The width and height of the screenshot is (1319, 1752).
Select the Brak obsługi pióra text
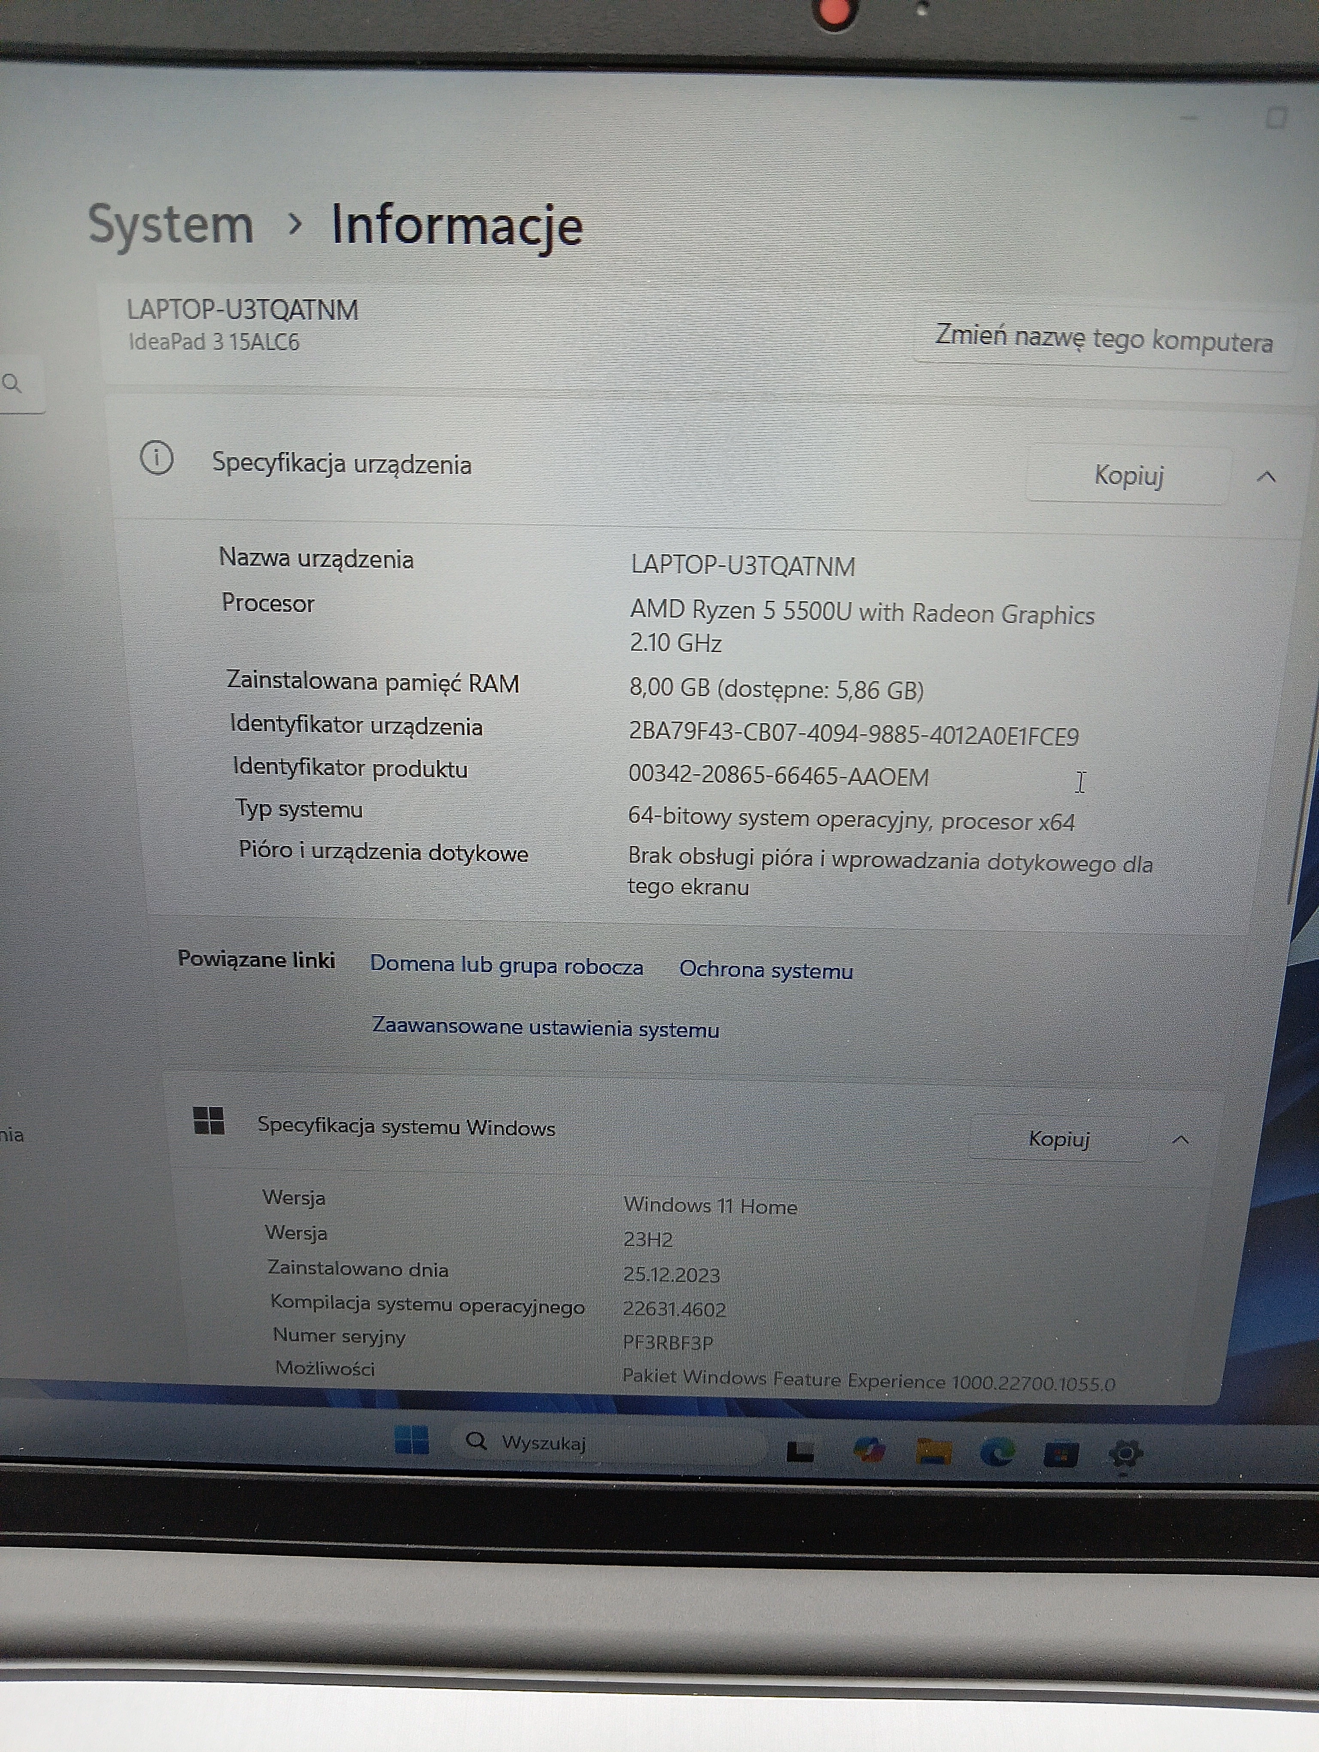(890, 871)
